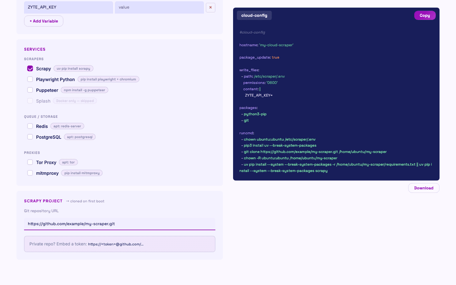Click the 'npm install -g puppeteer' tag
Viewport: 456px width, 285px height.
coord(84,90)
